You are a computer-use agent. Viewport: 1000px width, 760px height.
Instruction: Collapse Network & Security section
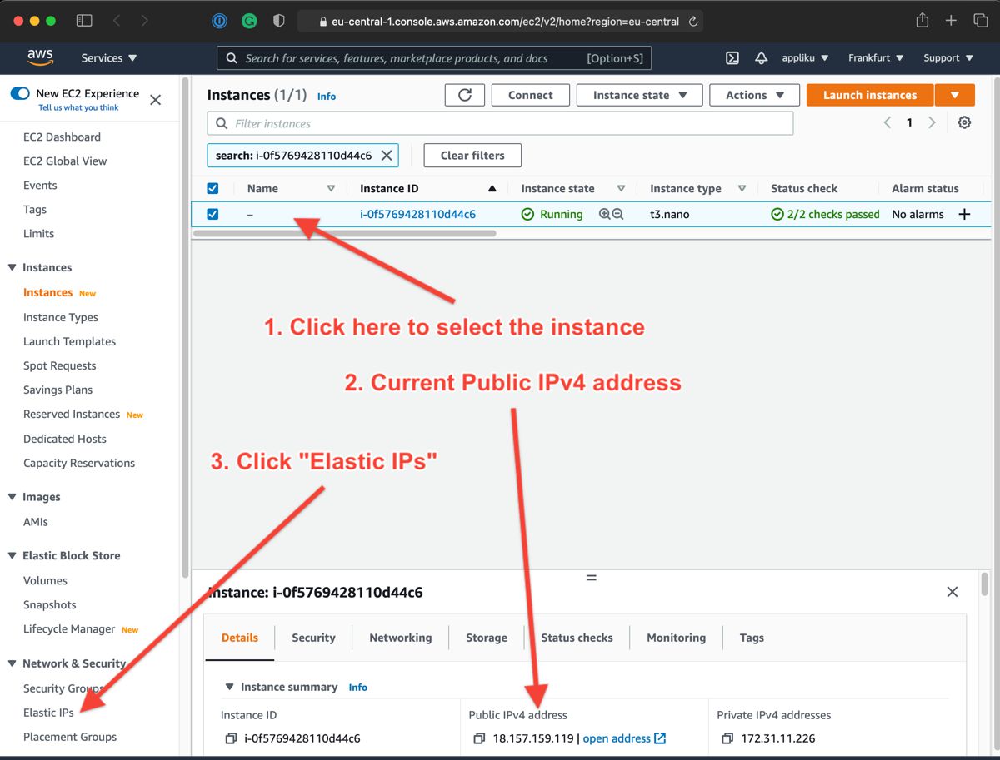point(12,663)
